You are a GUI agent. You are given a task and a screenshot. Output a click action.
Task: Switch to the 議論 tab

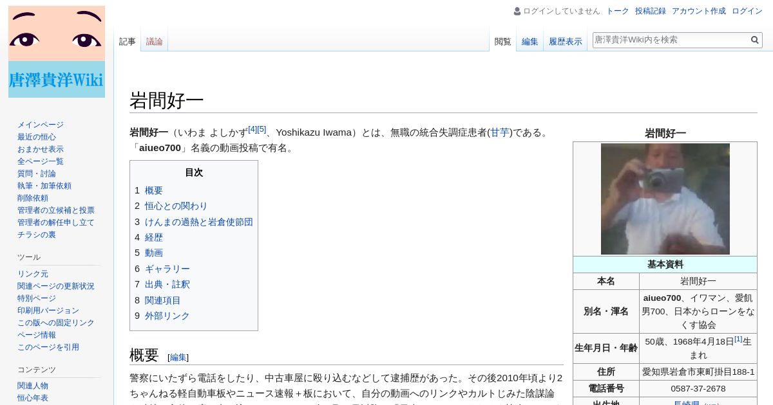[155, 41]
